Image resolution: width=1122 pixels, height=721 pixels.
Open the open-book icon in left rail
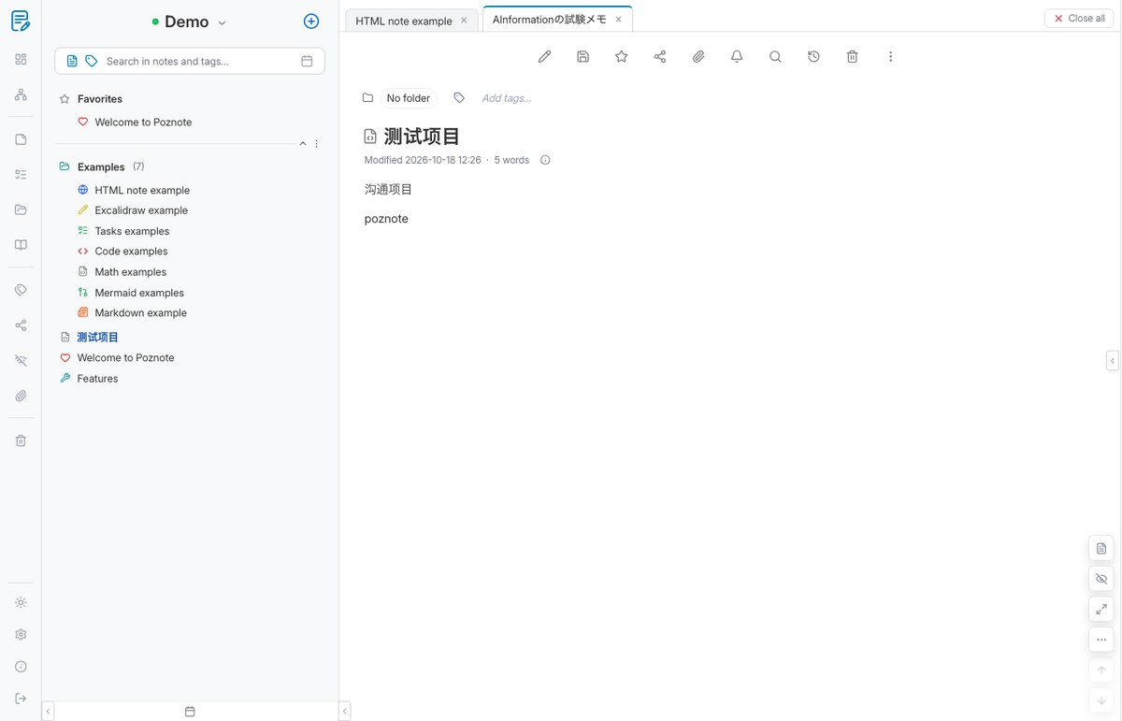point(21,245)
